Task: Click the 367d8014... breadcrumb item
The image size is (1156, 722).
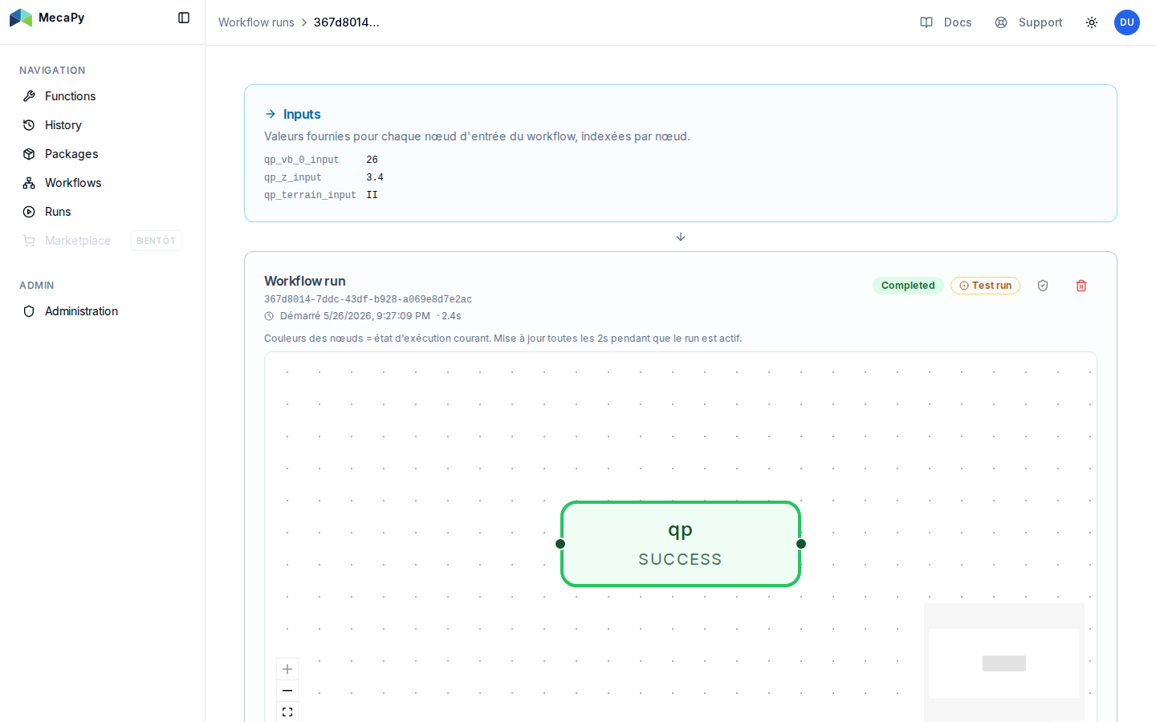Action: point(347,22)
